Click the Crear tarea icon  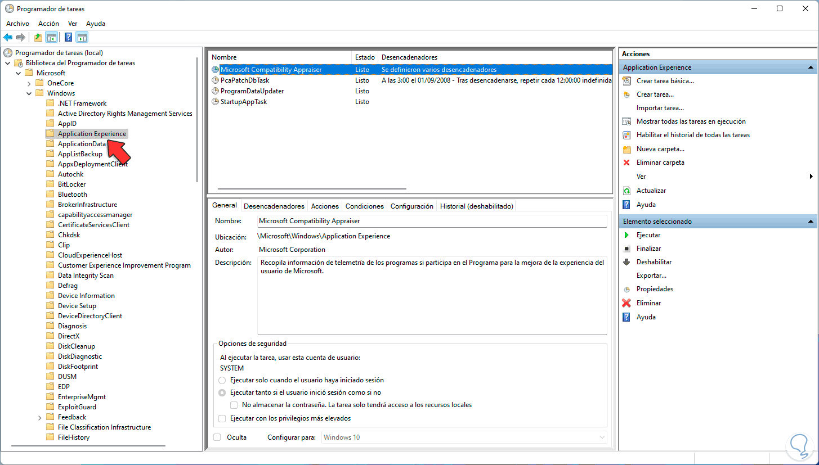pyautogui.click(x=626, y=94)
